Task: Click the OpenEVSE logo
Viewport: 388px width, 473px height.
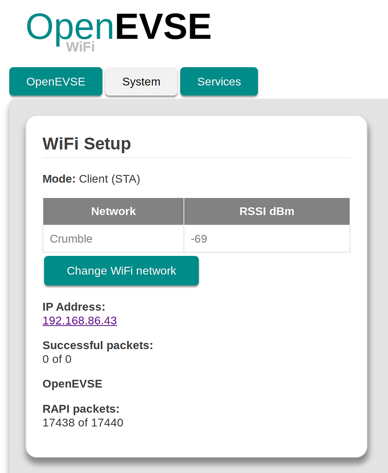Action: (x=118, y=26)
